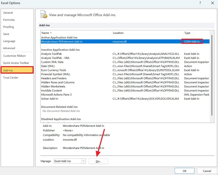
Task: Select the Invisible Content row
Action: [125, 90]
